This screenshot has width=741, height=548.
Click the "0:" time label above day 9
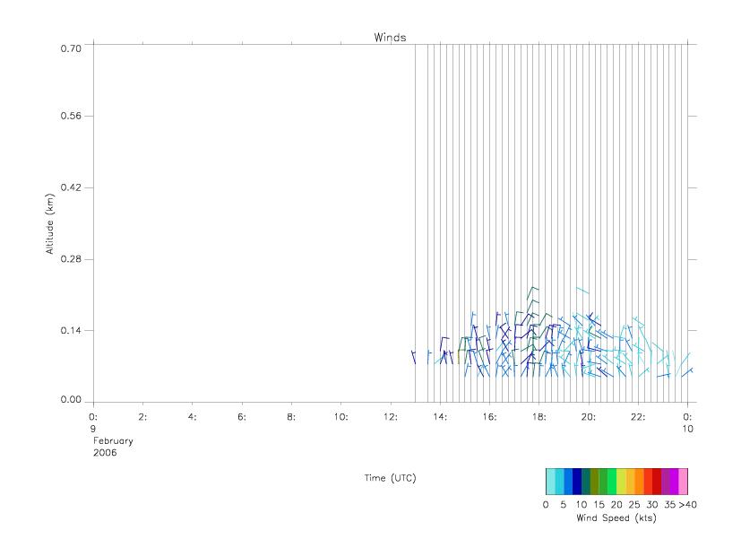point(93,417)
